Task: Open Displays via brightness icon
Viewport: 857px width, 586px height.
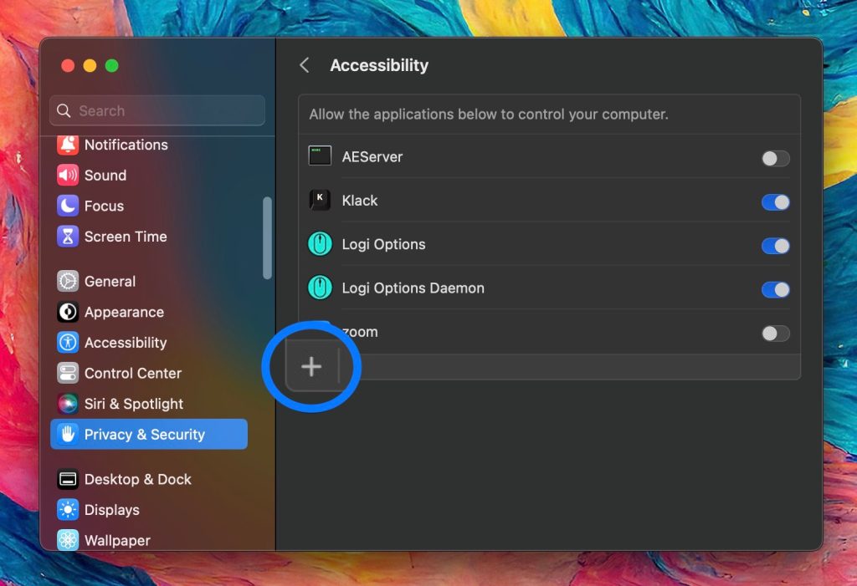Action: 66,510
